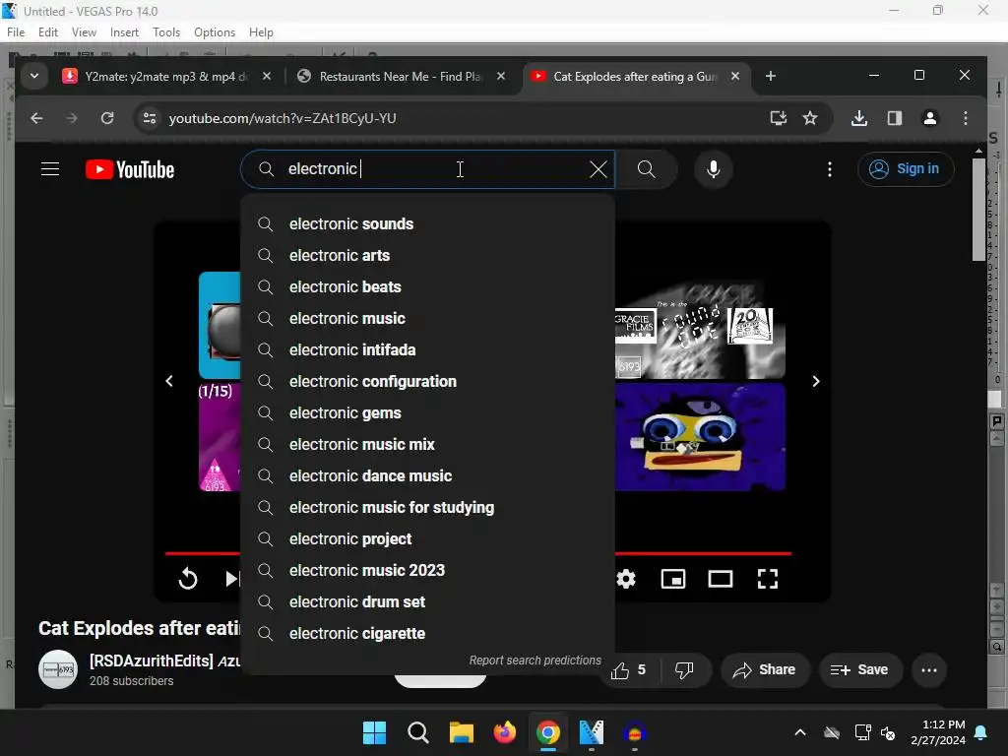Open the Klasky Csupo thumbnail video
This screenshot has height=756, width=1008.
(700, 437)
